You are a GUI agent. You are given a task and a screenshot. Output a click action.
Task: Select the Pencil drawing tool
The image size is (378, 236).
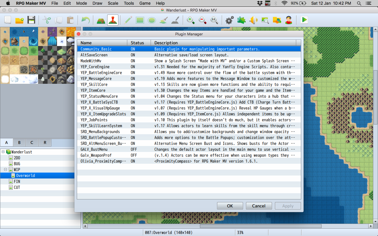coord(128,20)
